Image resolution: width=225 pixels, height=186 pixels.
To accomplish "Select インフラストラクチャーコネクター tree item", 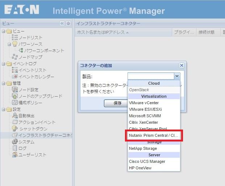I will (46, 135).
